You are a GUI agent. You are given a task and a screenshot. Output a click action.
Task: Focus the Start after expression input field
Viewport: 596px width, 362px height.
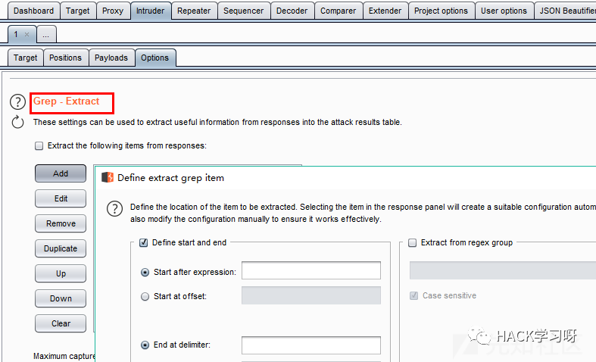[x=311, y=270]
